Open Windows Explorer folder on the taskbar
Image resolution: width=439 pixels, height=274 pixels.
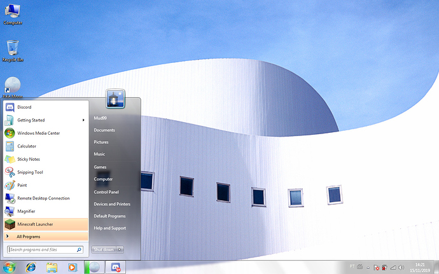click(x=52, y=267)
